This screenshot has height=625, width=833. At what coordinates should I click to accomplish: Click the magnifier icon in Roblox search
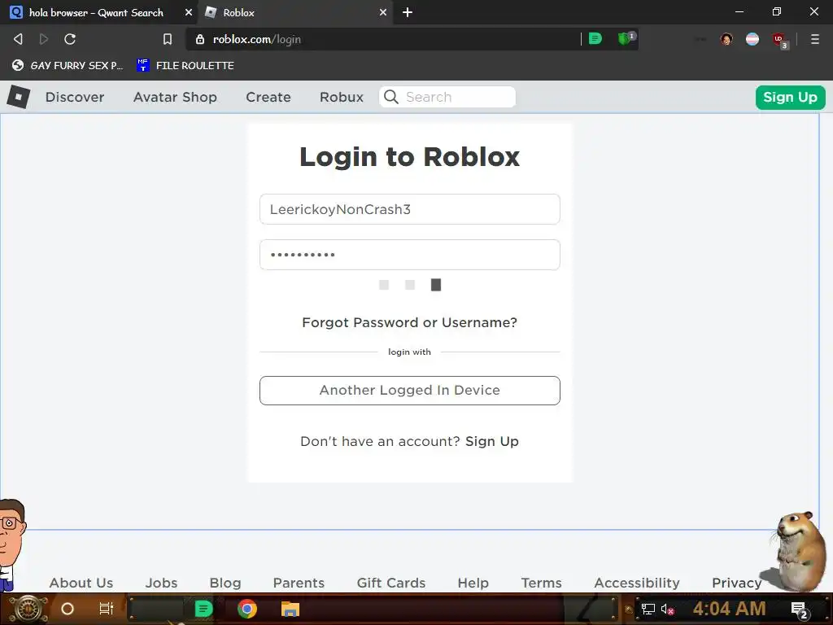pos(391,97)
